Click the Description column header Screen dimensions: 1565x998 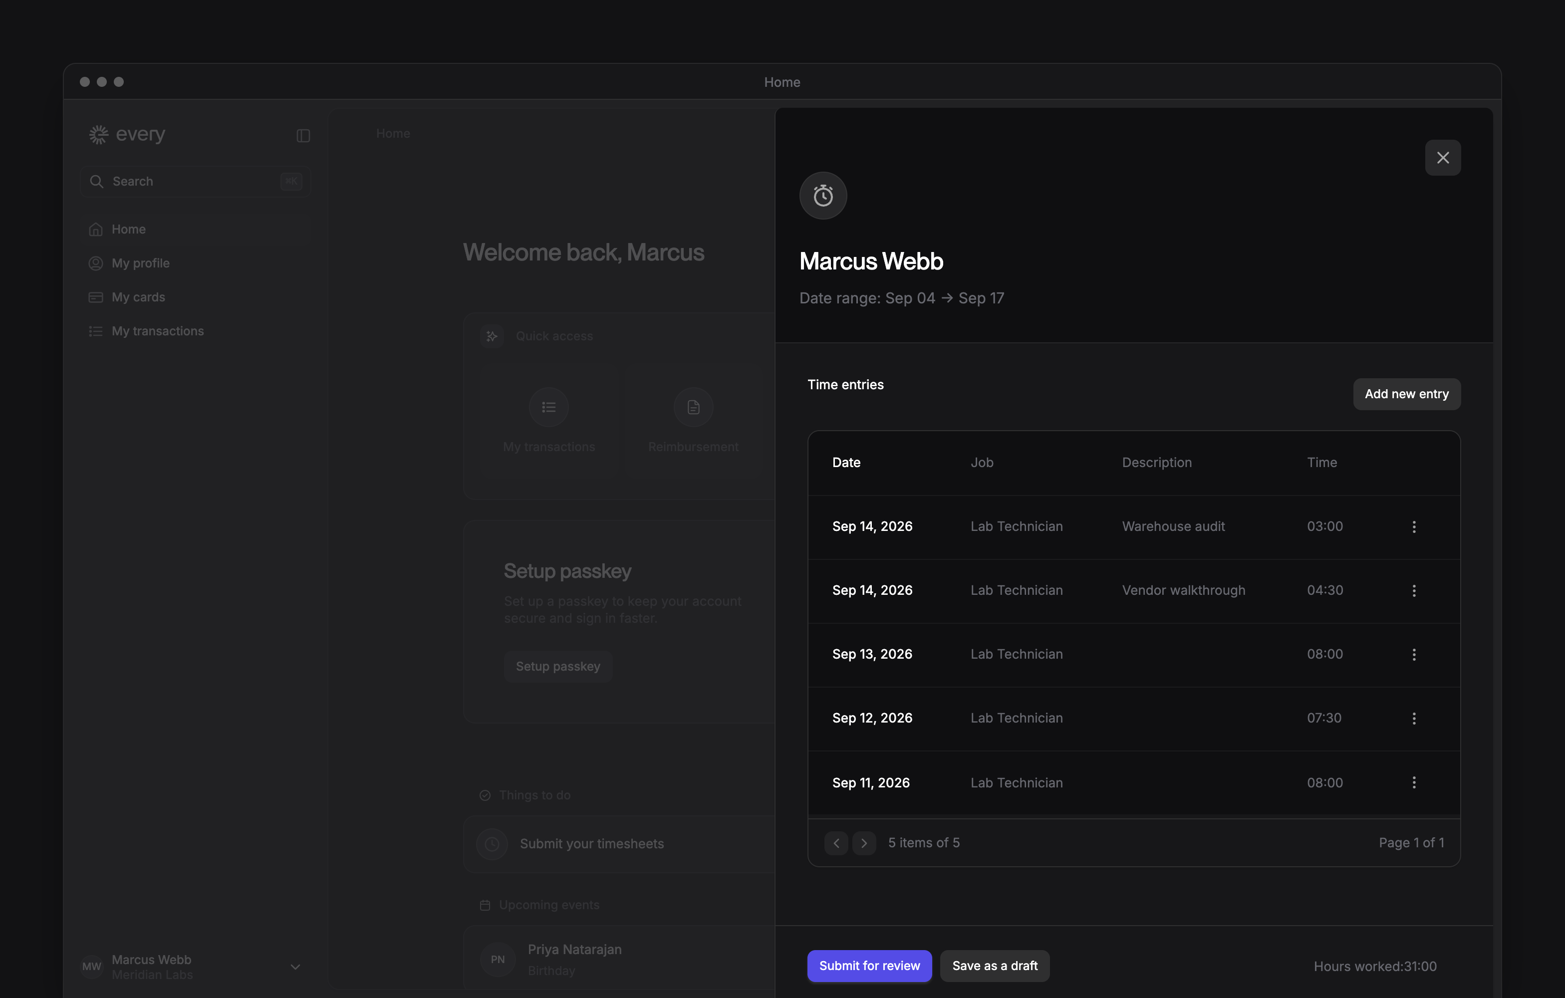1156,463
